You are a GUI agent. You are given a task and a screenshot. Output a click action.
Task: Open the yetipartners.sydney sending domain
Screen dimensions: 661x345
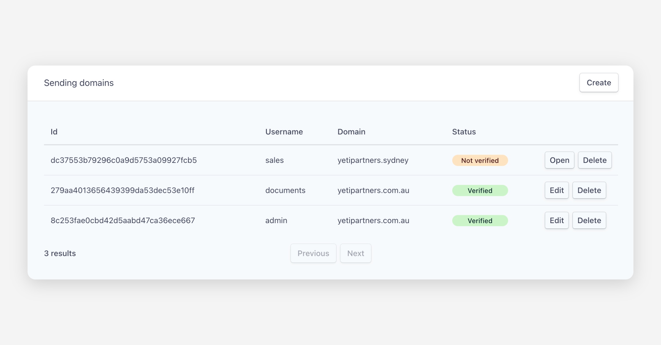click(559, 160)
